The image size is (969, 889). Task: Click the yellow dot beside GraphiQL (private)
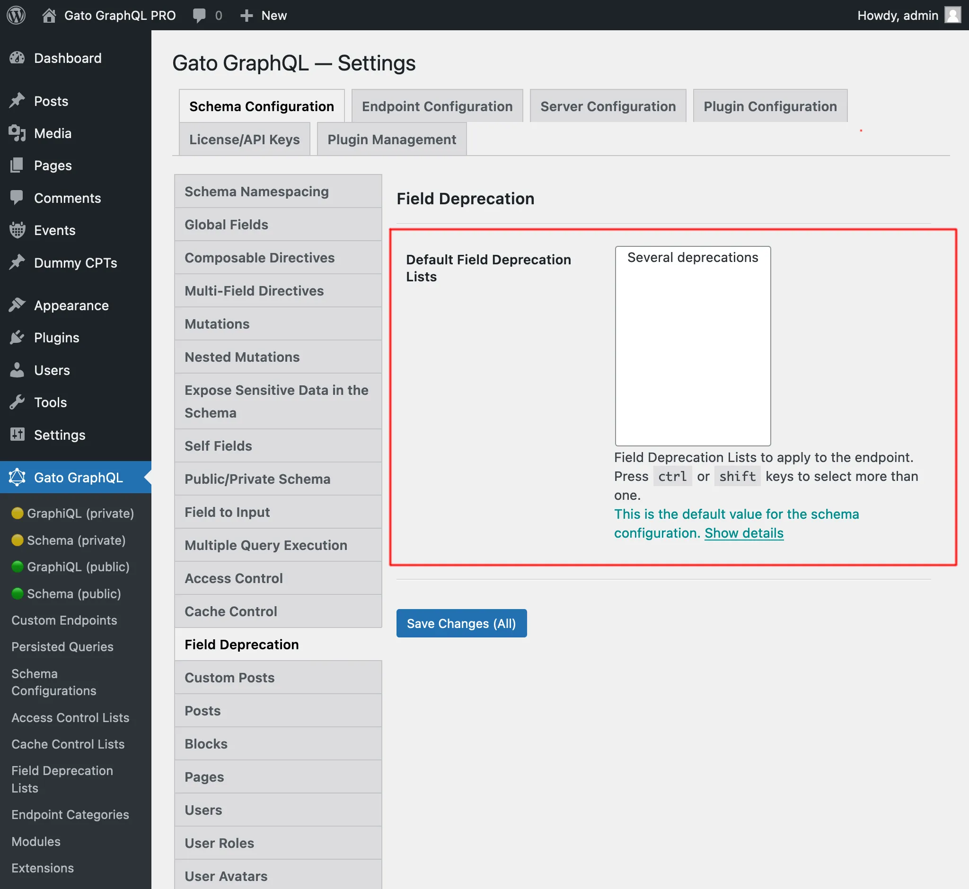18,513
